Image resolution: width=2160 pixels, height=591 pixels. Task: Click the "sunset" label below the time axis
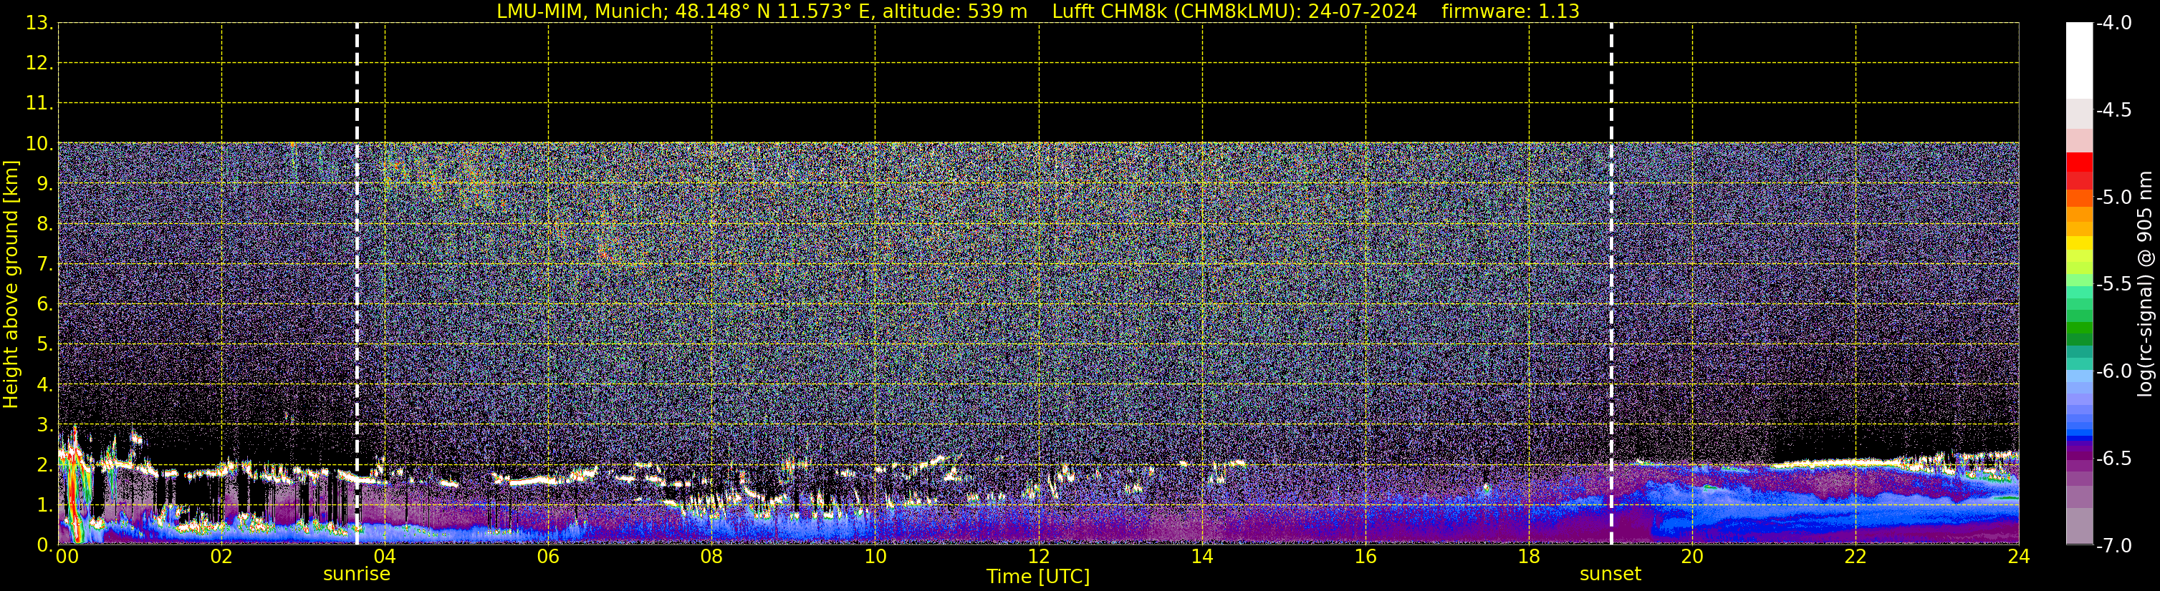pyautogui.click(x=1610, y=575)
